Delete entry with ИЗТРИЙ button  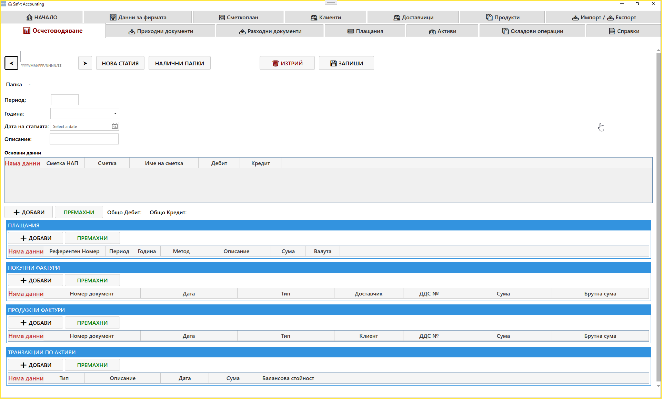(x=287, y=63)
